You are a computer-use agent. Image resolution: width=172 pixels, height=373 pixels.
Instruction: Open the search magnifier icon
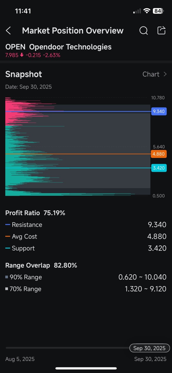(143, 31)
